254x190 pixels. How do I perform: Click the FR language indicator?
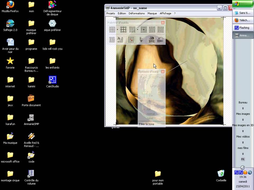(x=243, y=159)
